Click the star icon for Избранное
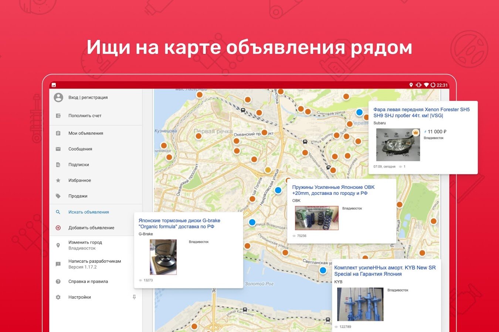 click(58, 180)
